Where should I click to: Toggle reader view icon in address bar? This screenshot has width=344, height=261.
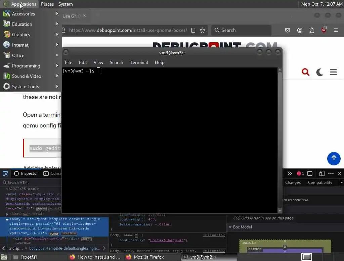coord(193,30)
